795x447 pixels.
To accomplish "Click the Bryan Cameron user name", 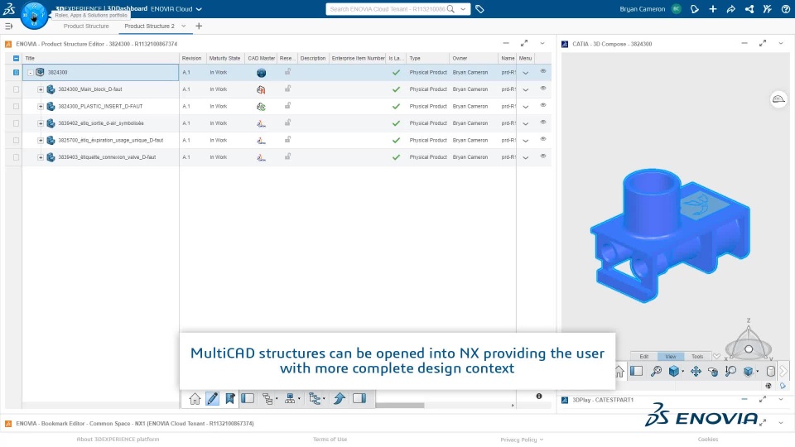I will click(x=642, y=9).
